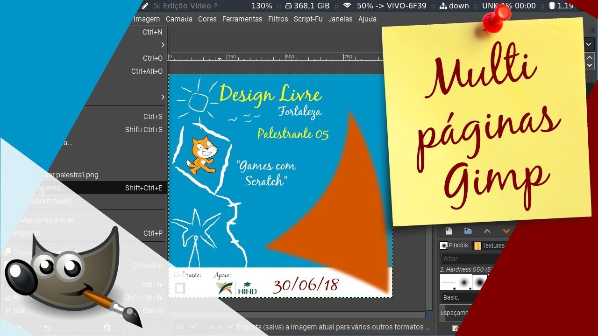598x336 pixels.
Task: Open the Camada menu
Action: pyautogui.click(x=179, y=19)
